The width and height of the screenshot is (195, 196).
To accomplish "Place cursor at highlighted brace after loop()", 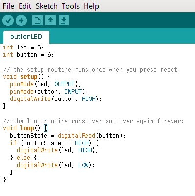I will pyautogui.click(x=46, y=128).
